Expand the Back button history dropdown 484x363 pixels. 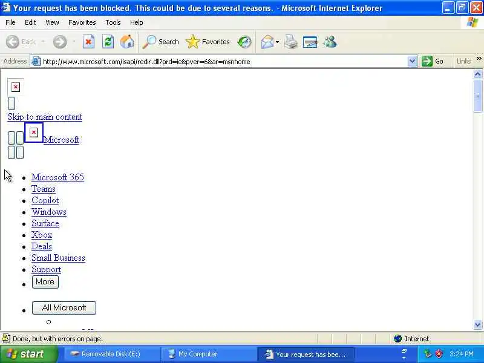[43, 42]
